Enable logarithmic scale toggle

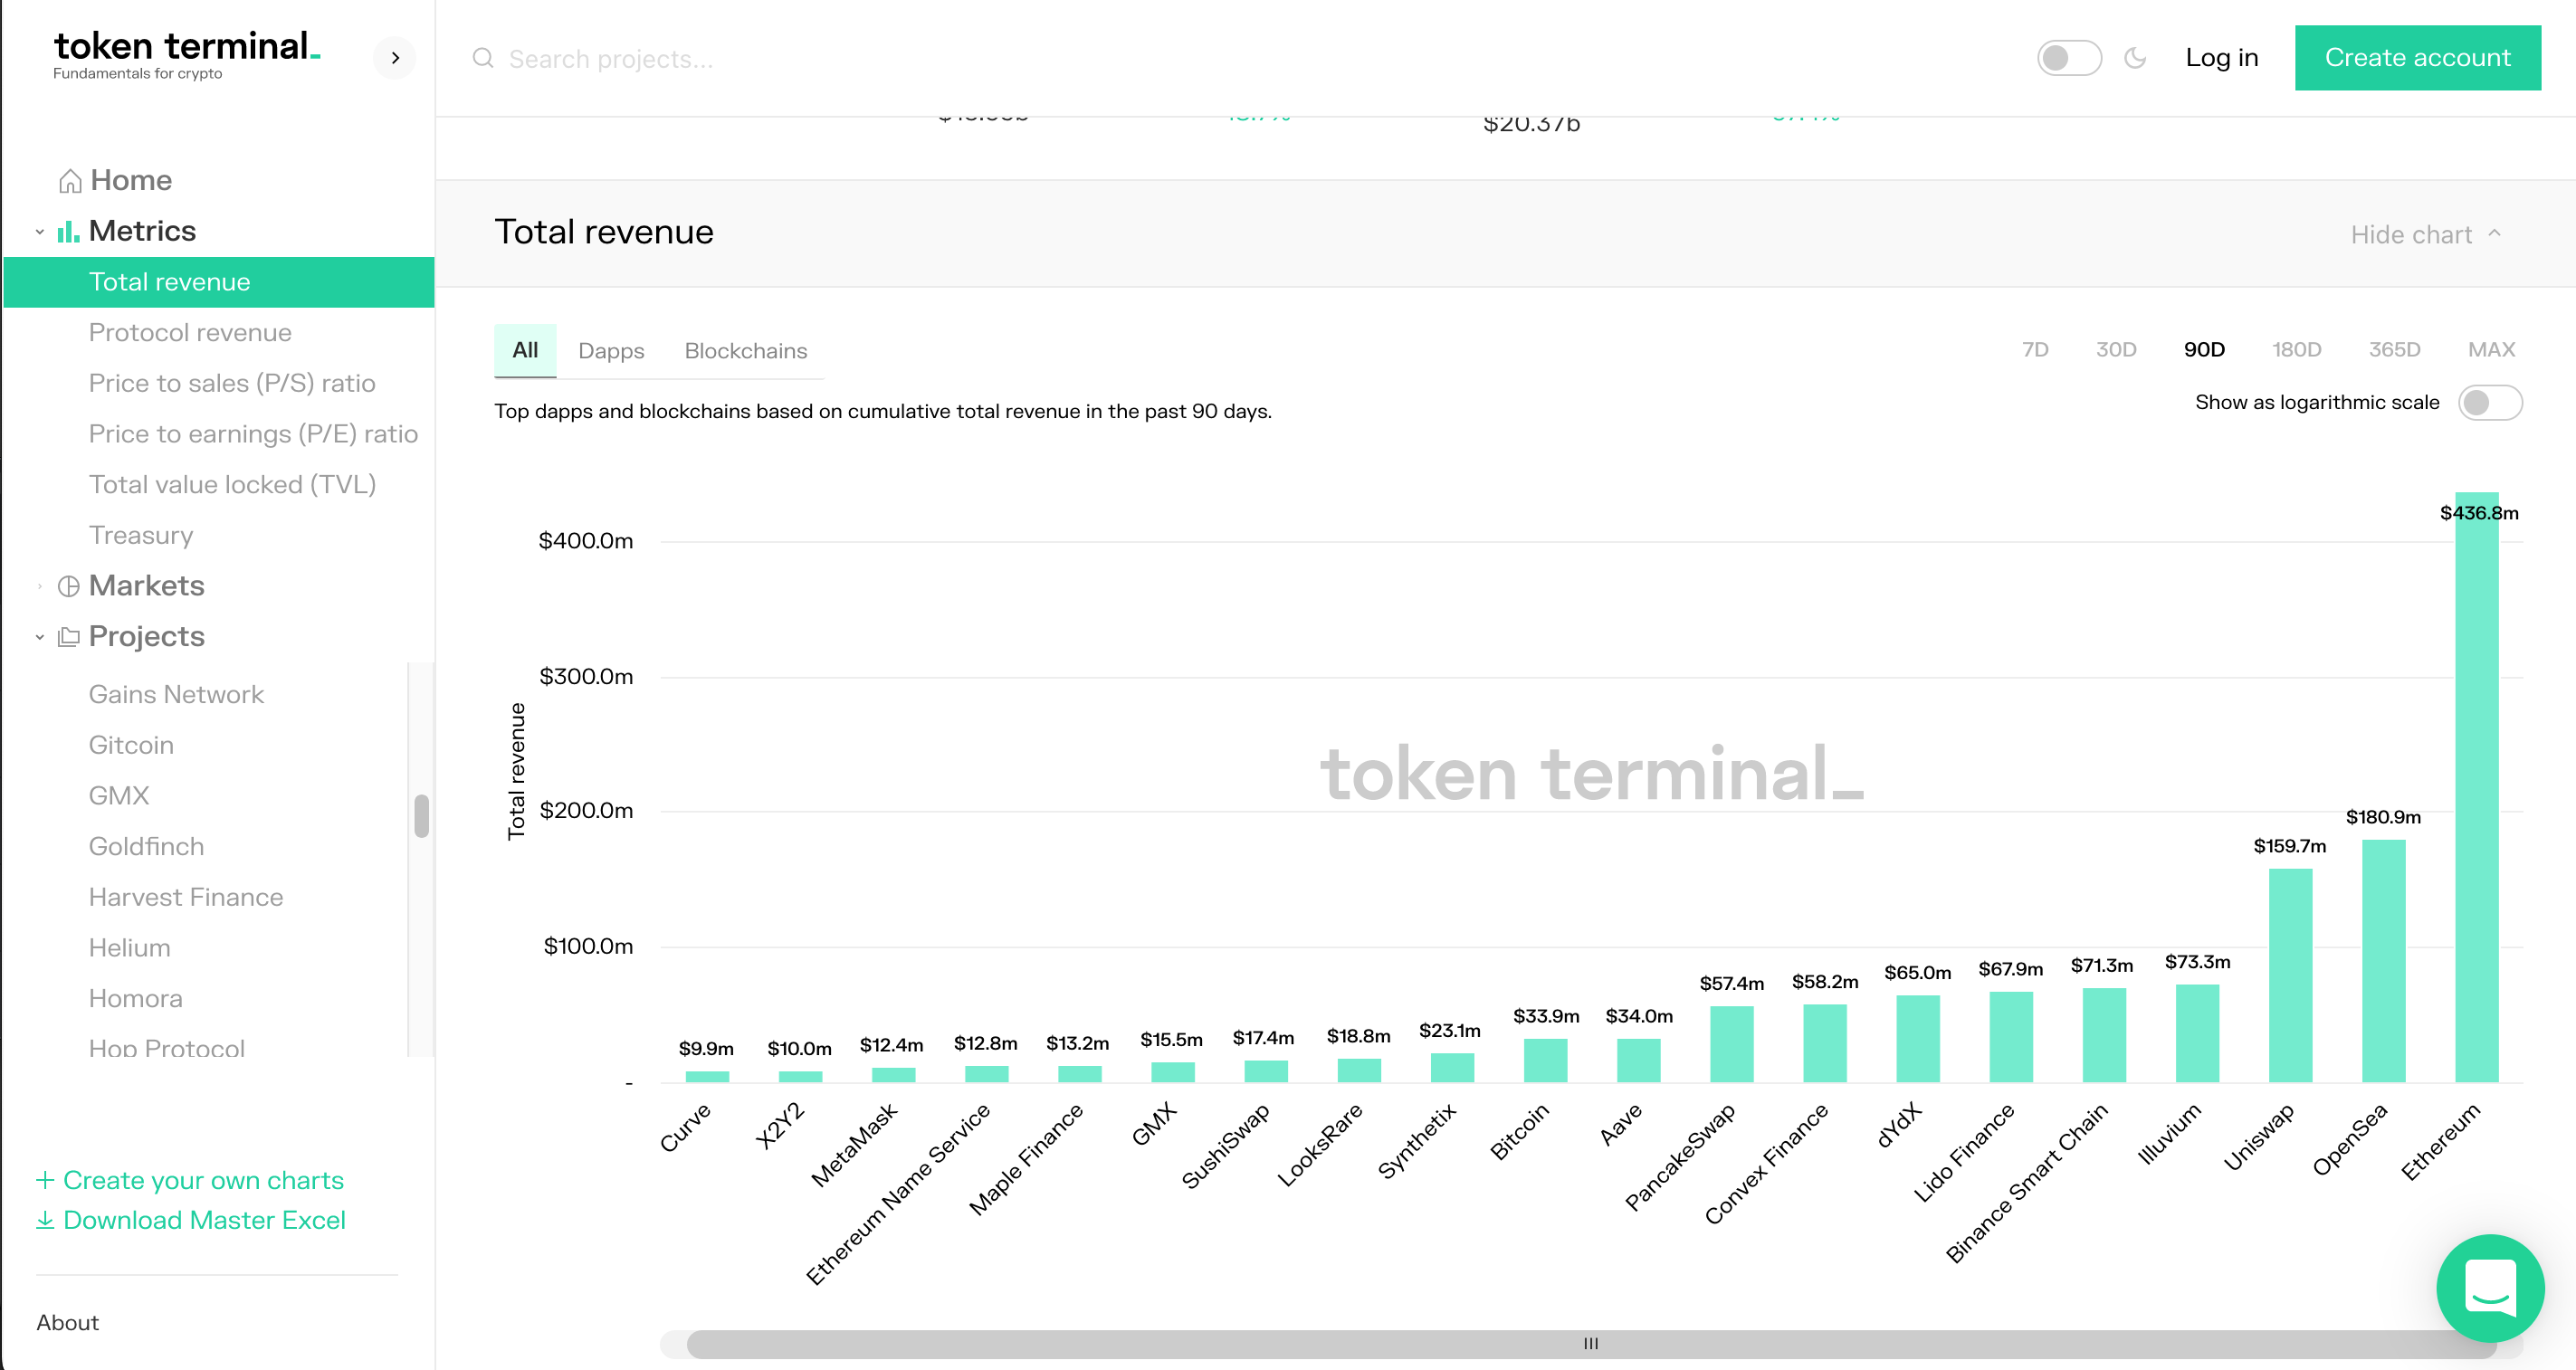2490,403
